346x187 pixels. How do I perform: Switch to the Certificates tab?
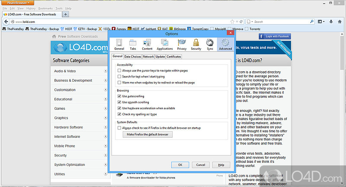pyautogui.click(x=174, y=57)
